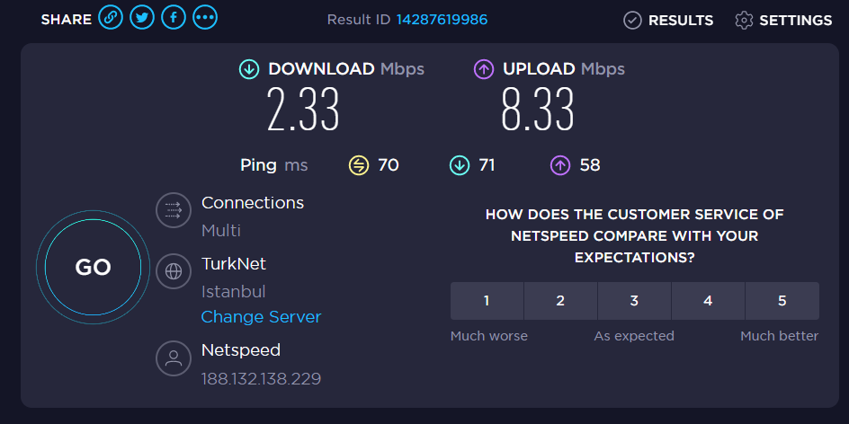
Task: Click the Connections multi-stream icon
Action: [174, 210]
